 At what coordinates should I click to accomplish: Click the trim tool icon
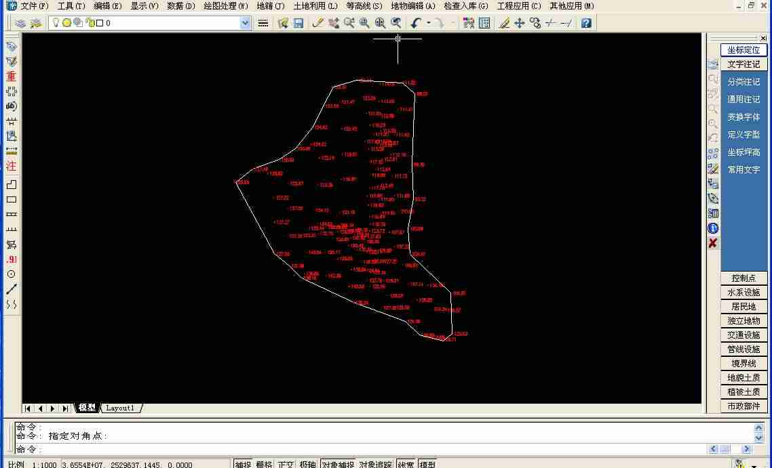click(550, 23)
